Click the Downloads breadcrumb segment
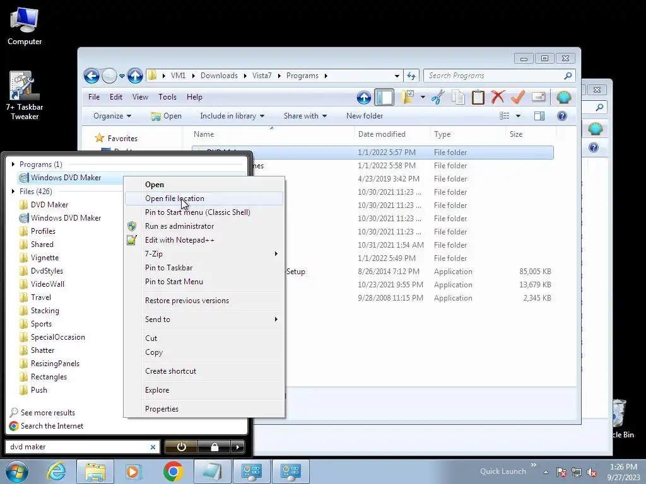The image size is (646, 484). point(219,76)
